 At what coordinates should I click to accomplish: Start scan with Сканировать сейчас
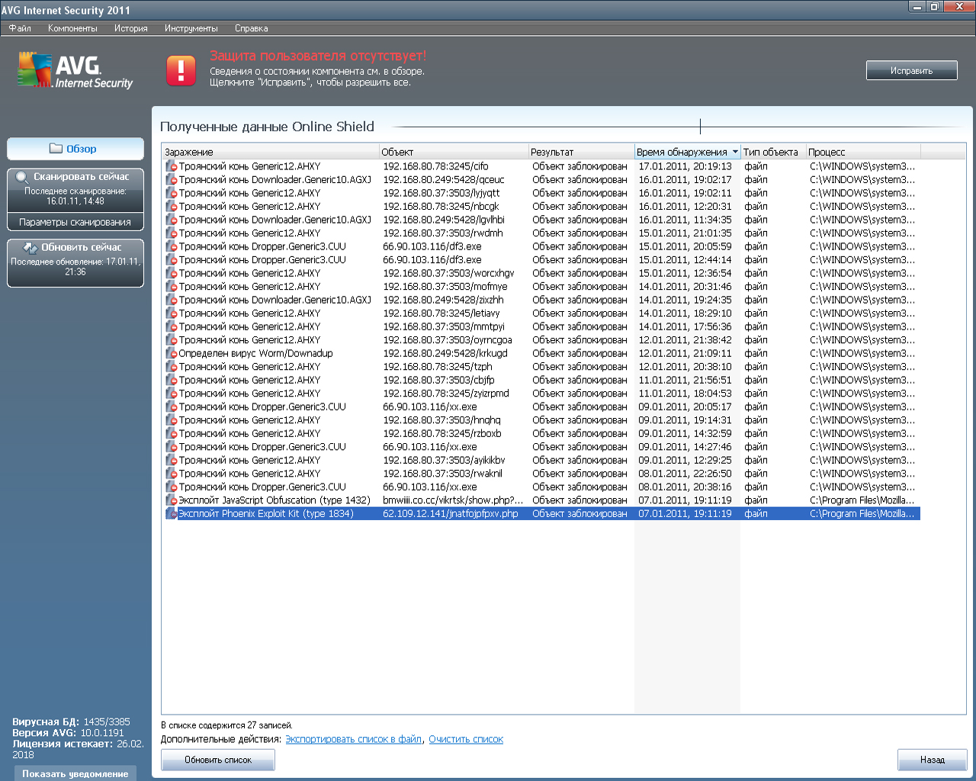coord(75,190)
